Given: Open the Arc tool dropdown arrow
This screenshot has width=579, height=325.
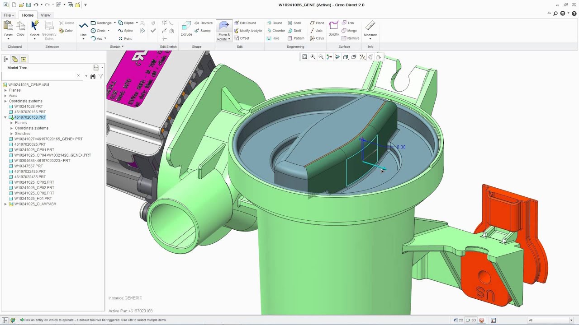Looking at the screenshot, I should (105, 38).
